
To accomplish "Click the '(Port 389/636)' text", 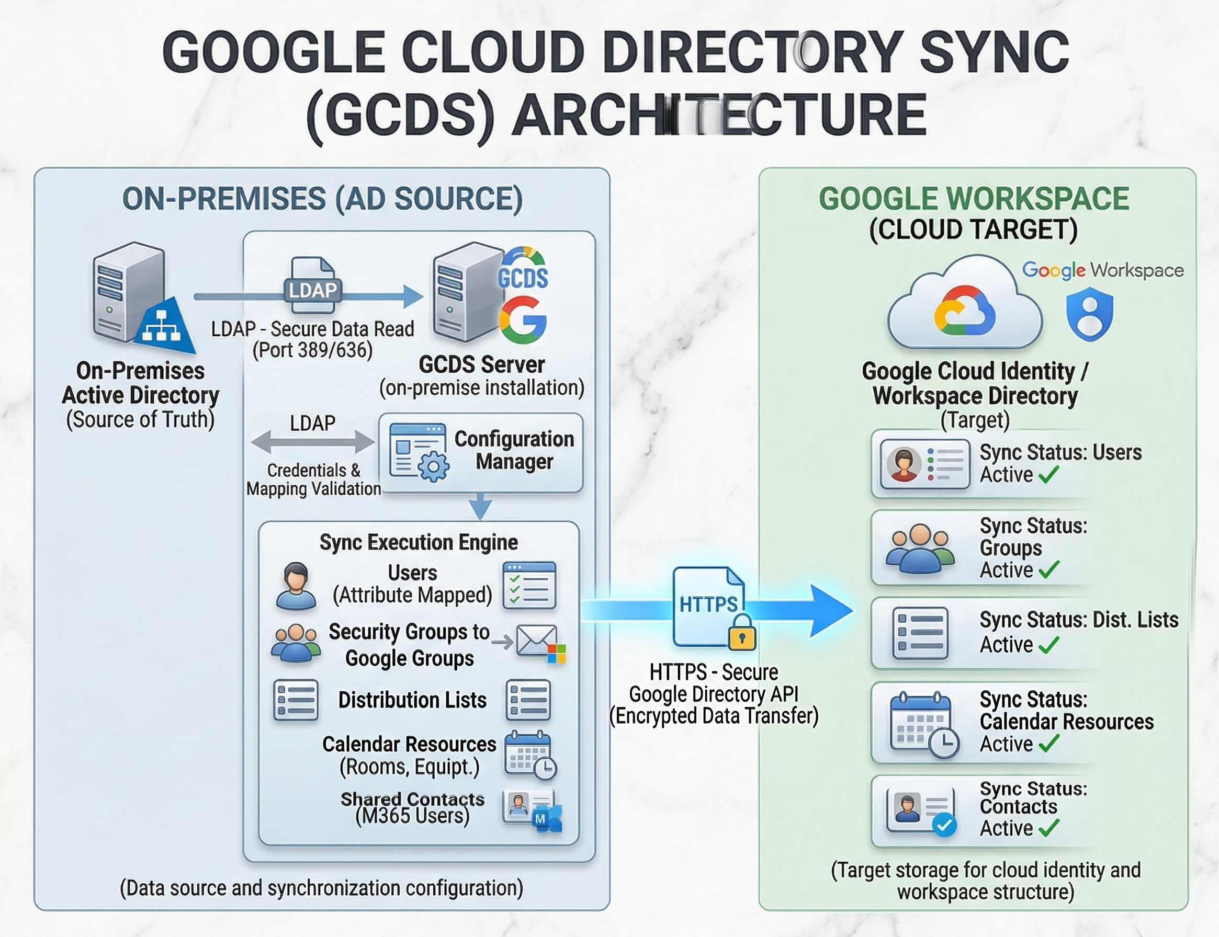I will point(312,350).
